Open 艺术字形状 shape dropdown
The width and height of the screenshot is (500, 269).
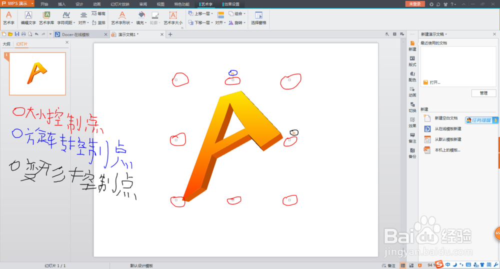122,18
